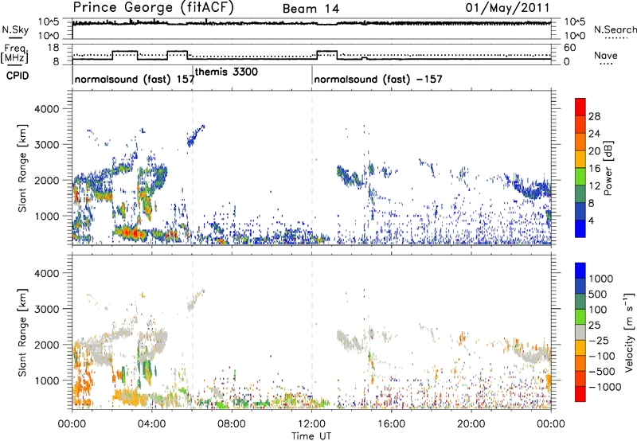Click the '12:00' time tick label
The height and width of the screenshot is (441, 637).
click(311, 424)
